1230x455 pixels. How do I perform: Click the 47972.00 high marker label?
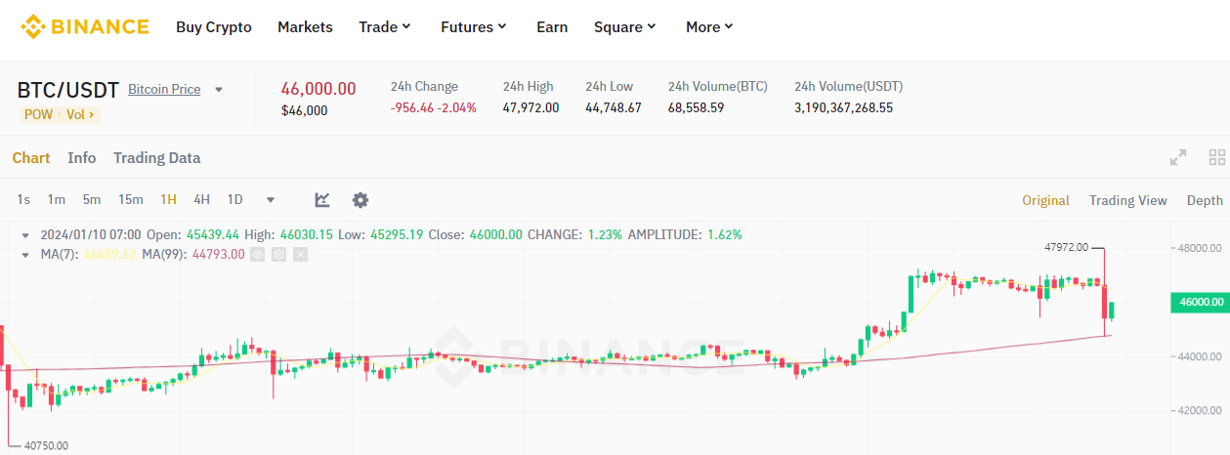point(1066,248)
